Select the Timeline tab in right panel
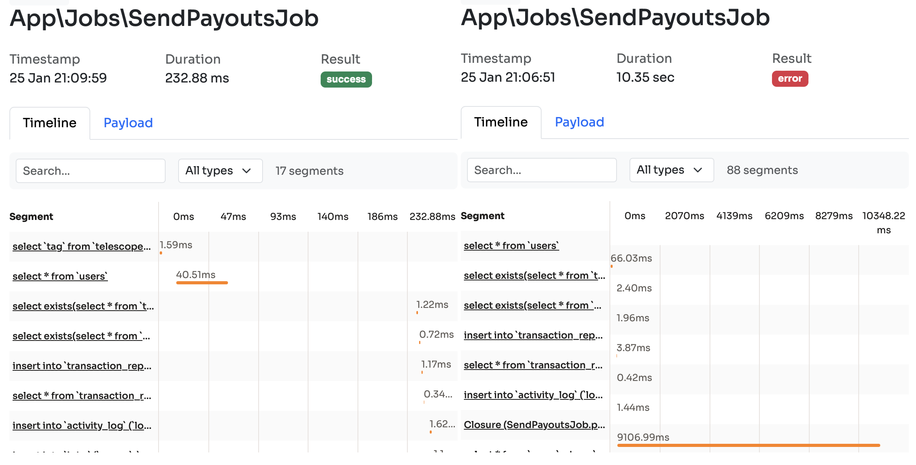This screenshot has width=916, height=465. 500,122
